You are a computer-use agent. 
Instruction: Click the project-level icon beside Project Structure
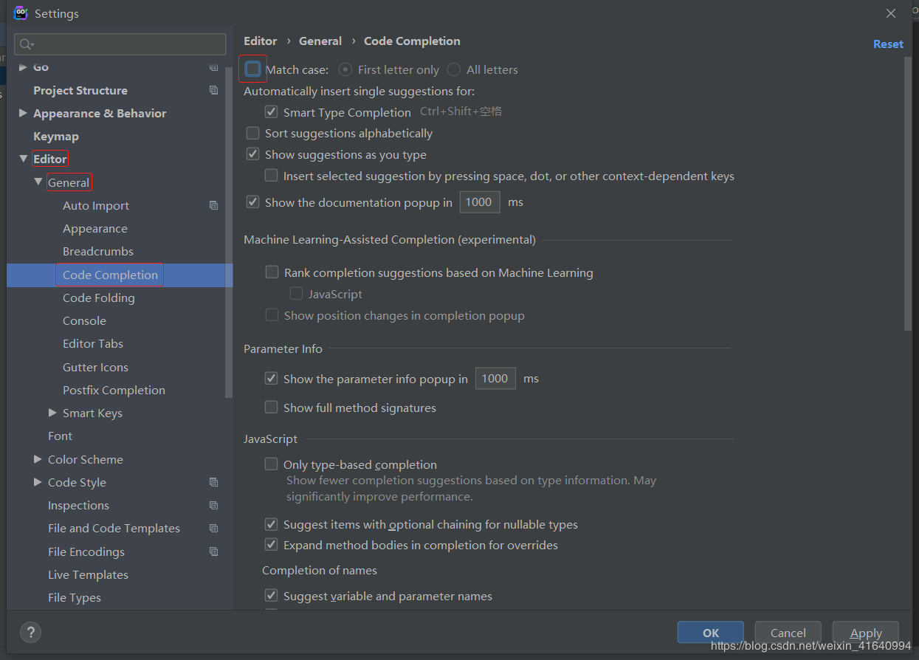pyautogui.click(x=214, y=90)
